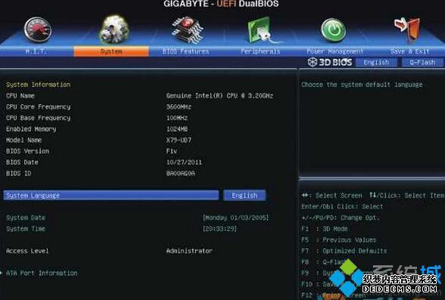Expand ATA Port Information submenu

[x=42, y=273]
